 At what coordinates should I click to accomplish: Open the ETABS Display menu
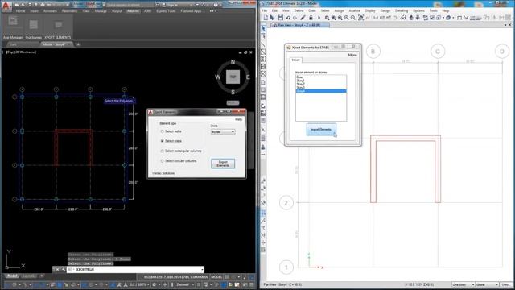pos(370,10)
